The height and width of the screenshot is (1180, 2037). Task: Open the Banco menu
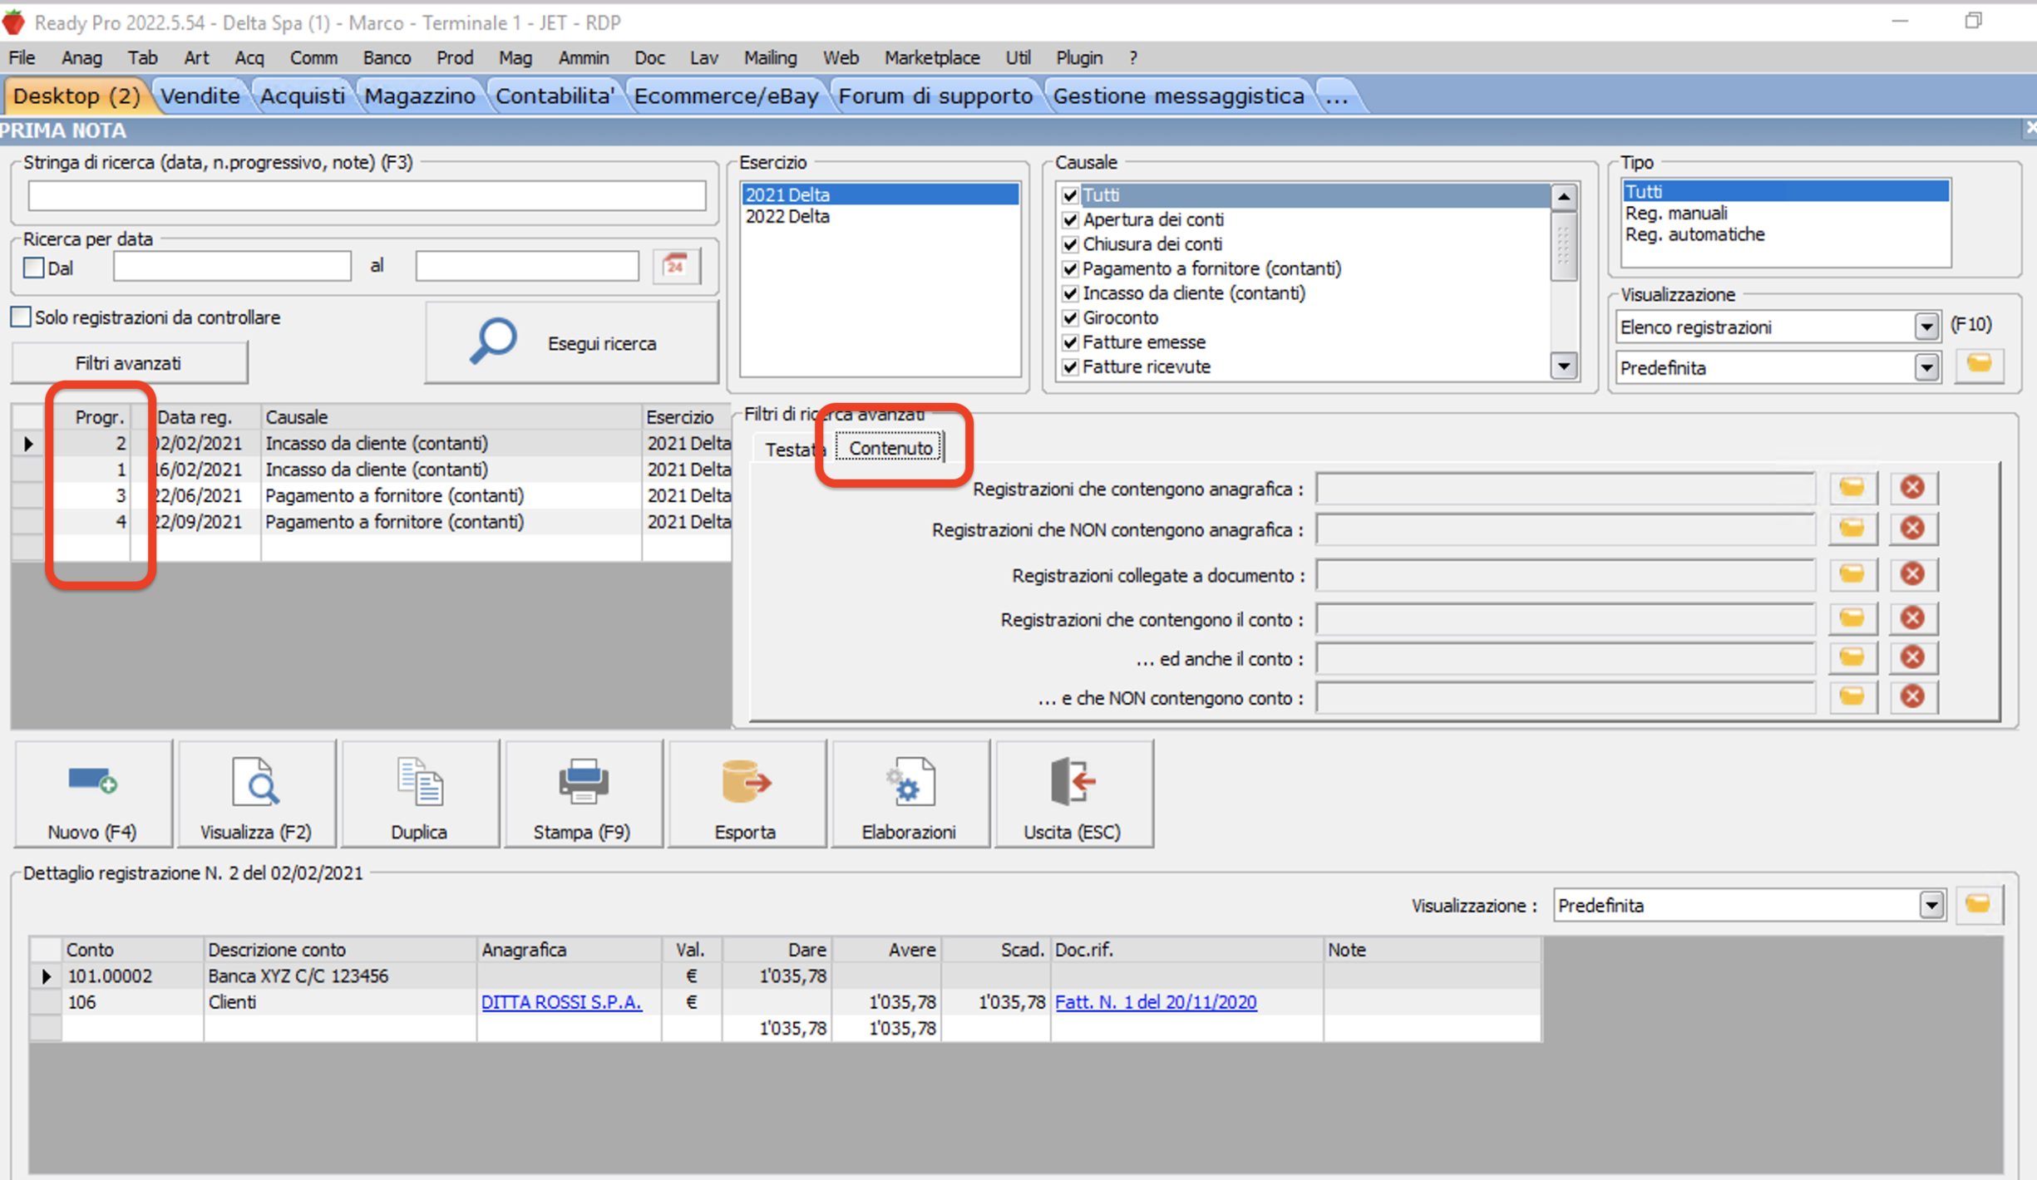pos(387,57)
